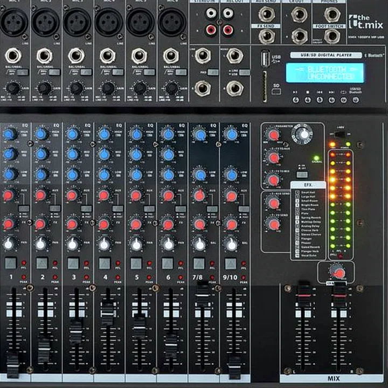Select the FX TO AUX knob
The image size is (388, 388).
tap(274, 157)
